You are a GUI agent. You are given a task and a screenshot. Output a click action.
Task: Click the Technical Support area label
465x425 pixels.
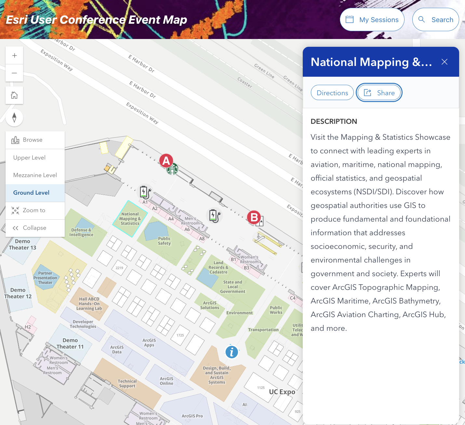point(127,384)
